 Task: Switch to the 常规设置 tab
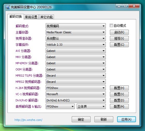31,17
